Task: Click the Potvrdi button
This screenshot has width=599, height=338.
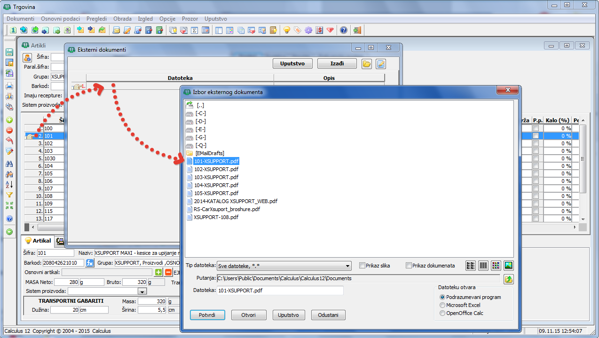Action: 207,315
